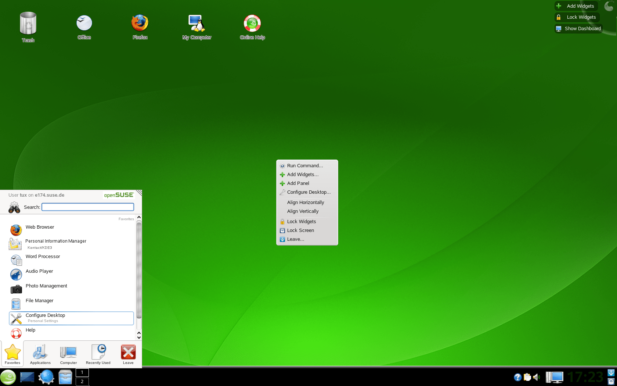
Task: Expand the desktop toolbox cashew icon
Action: tap(610, 6)
